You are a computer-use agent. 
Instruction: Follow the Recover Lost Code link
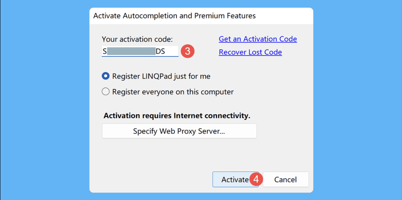(250, 52)
